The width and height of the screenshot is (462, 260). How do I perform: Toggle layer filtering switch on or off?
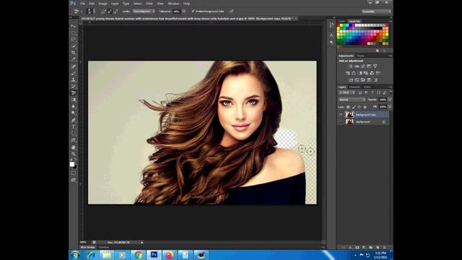pyautogui.click(x=391, y=92)
